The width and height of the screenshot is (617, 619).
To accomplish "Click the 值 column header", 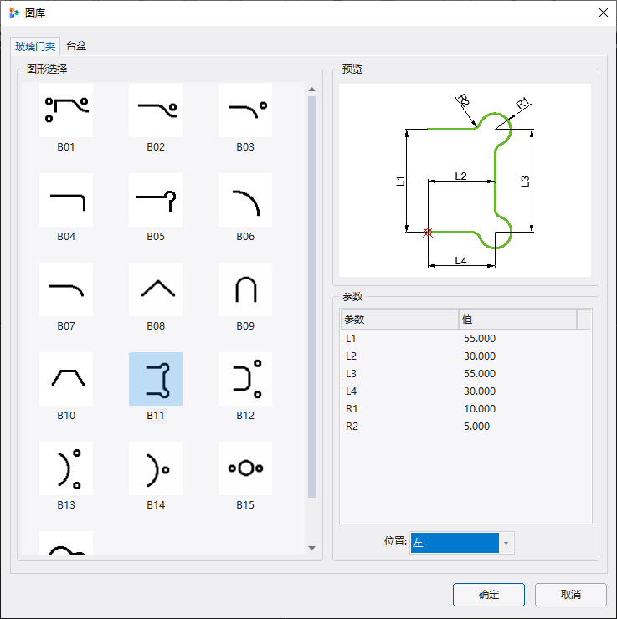I will 517,320.
